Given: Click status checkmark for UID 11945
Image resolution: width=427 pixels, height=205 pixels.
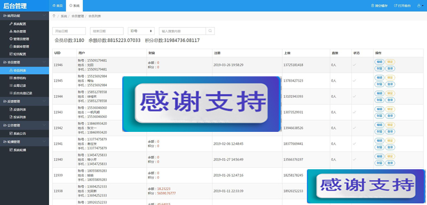Looking at the screenshot, I should 354,81.
